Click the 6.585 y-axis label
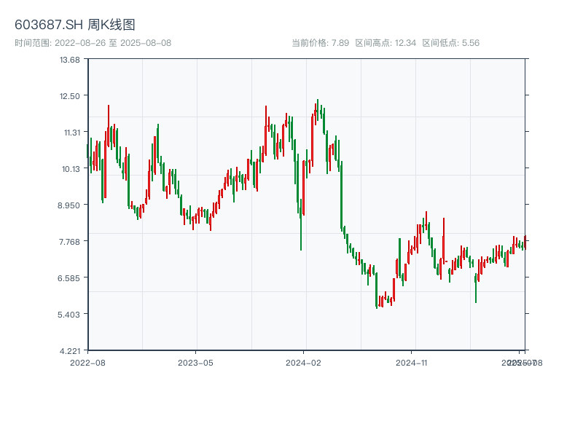 (x=70, y=277)
